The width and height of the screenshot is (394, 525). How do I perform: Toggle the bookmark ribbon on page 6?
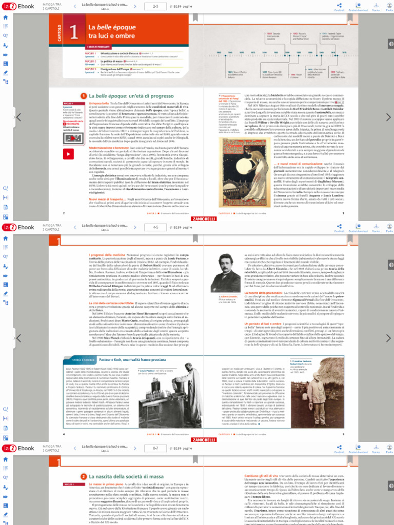[x=195, y=459]
